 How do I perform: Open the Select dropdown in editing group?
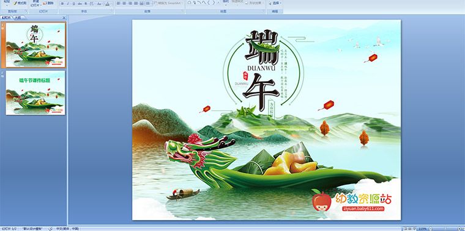tap(275, 3)
